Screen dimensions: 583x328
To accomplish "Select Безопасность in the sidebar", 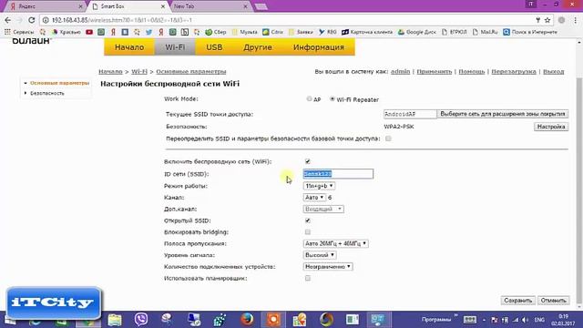I will coord(47,93).
